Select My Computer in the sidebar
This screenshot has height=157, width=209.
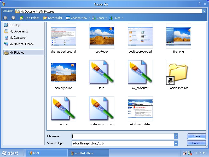18,38
